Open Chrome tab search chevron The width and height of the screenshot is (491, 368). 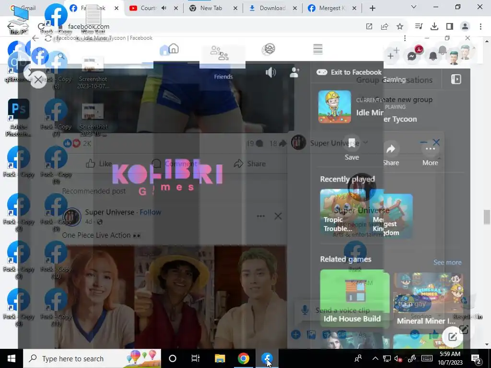point(414,7)
